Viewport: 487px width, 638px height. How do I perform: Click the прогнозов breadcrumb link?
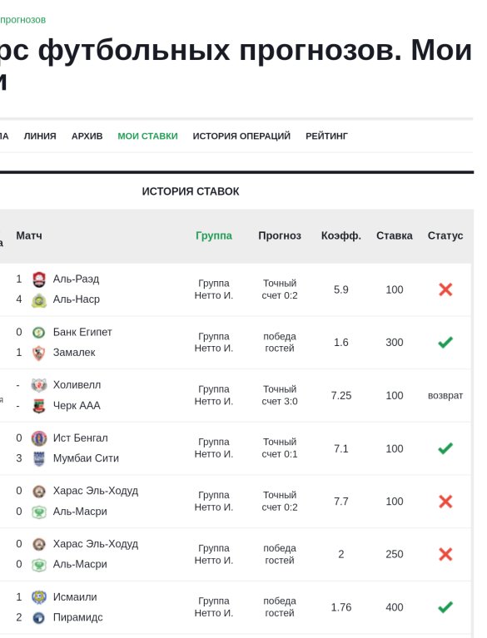pyautogui.click(x=22, y=20)
